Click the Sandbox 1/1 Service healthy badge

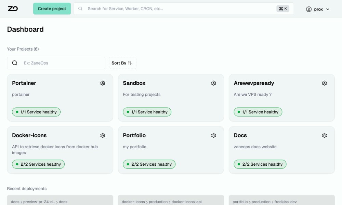click(x=147, y=112)
